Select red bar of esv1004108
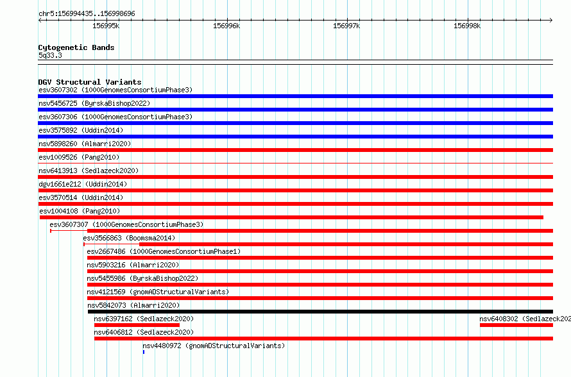The width and height of the screenshot is (571, 377). (291, 217)
